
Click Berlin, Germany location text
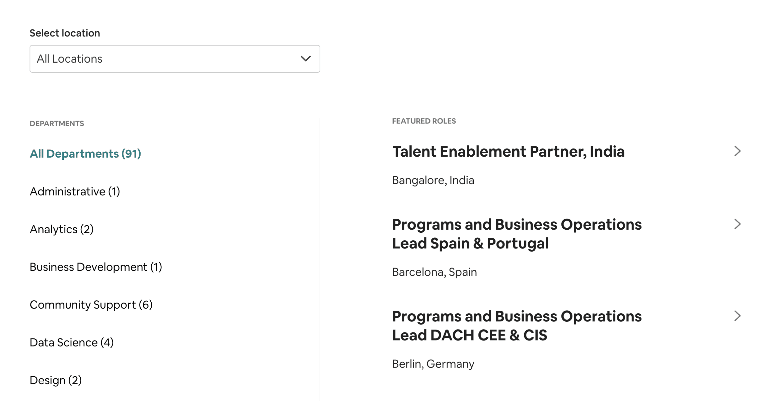coord(433,364)
